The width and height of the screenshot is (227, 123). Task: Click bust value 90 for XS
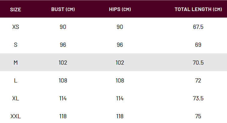(63, 27)
